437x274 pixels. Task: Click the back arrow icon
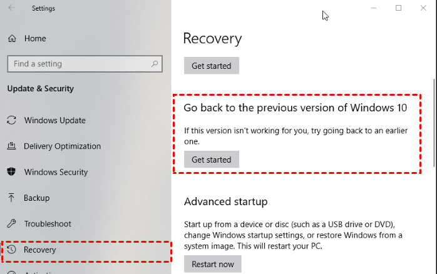pyautogui.click(x=12, y=8)
